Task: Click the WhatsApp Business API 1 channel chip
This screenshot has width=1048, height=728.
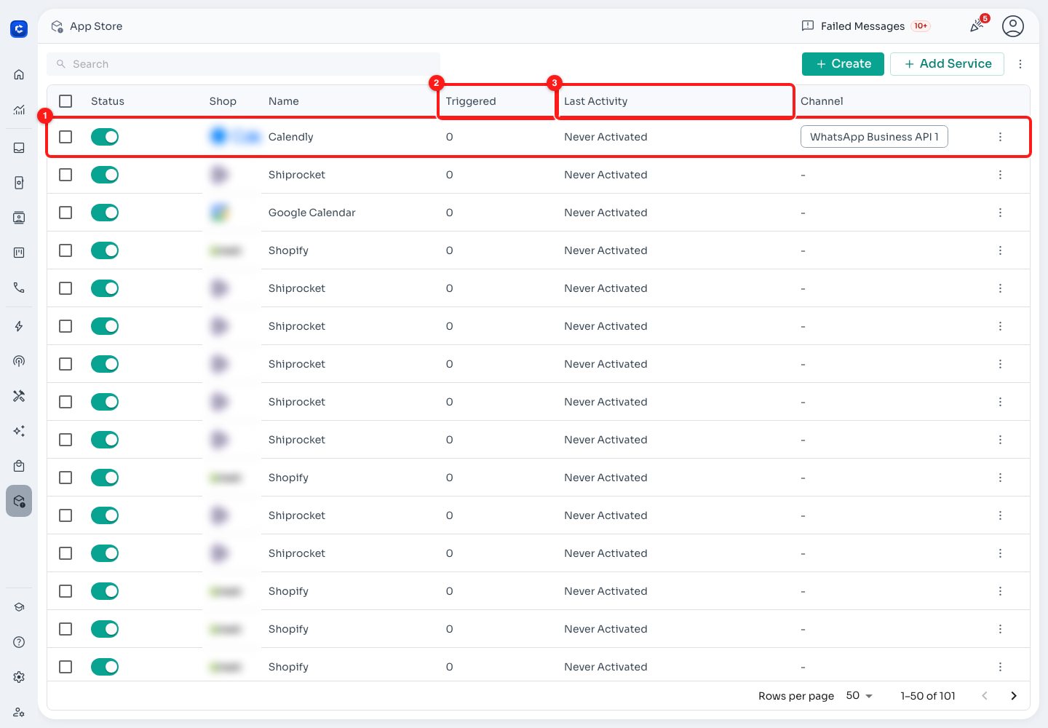Action: [874, 137]
